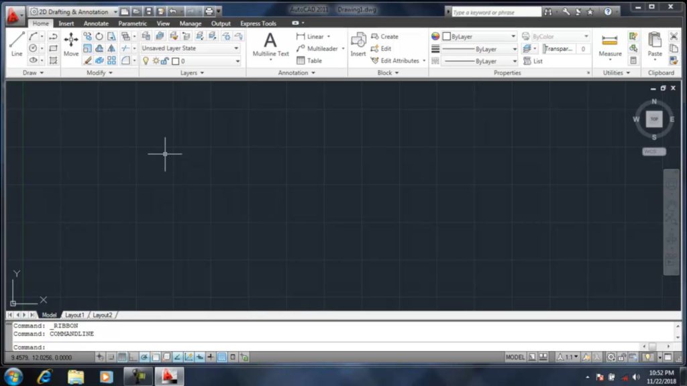Viewport: 687px width, 386px height.
Task: Toggle Grid Display in status bar
Action: (122, 358)
